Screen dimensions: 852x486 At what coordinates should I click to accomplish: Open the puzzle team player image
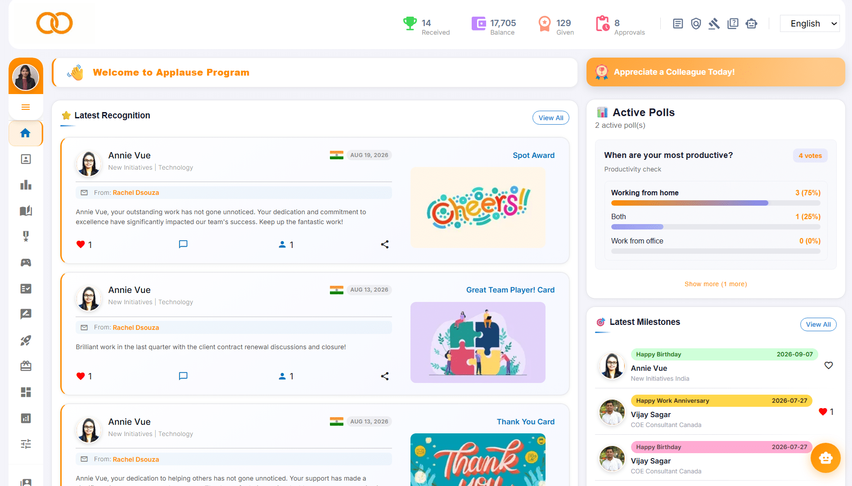tap(478, 342)
